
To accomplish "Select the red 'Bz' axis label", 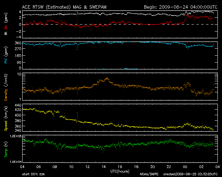I will [6, 27].
